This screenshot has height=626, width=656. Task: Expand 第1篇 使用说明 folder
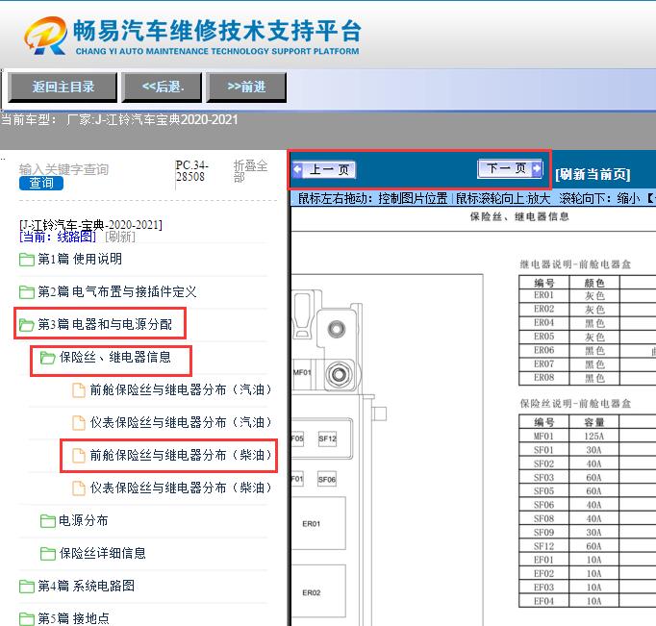(x=80, y=260)
